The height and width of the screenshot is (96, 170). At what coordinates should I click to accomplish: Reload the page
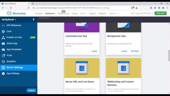[x=11, y=8]
